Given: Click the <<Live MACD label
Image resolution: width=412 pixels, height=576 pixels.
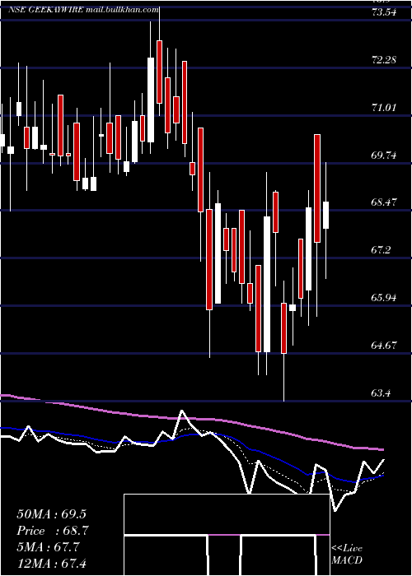Looking at the screenshot, I should coord(347,554).
